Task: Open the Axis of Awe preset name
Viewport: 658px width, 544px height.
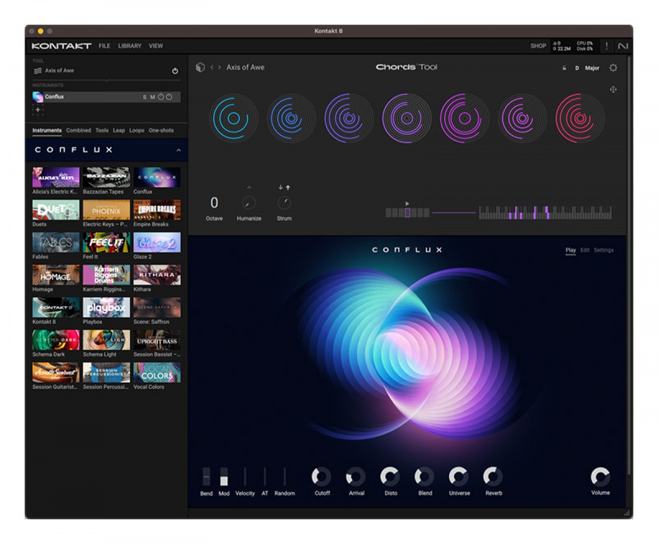Action: click(245, 67)
